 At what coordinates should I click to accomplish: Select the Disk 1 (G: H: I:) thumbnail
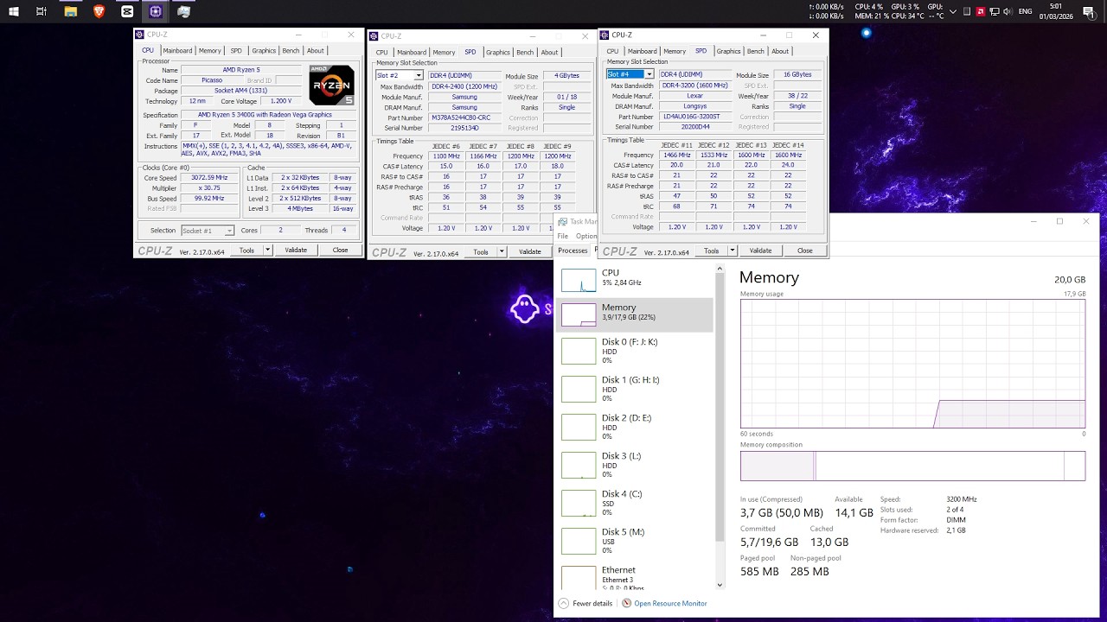pyautogui.click(x=579, y=389)
